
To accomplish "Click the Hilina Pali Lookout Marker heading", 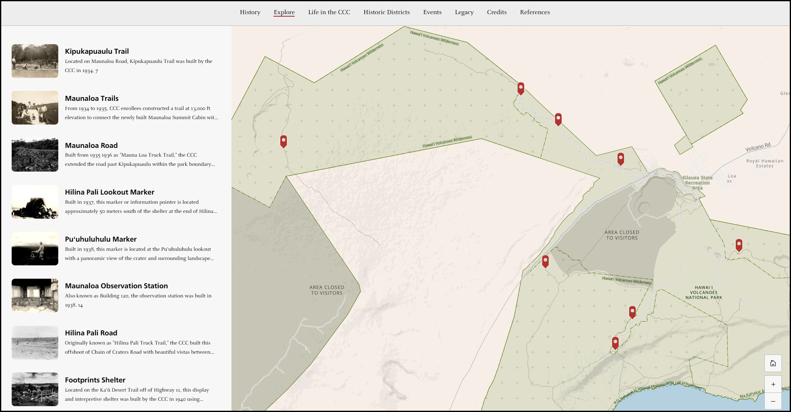I will point(109,192).
